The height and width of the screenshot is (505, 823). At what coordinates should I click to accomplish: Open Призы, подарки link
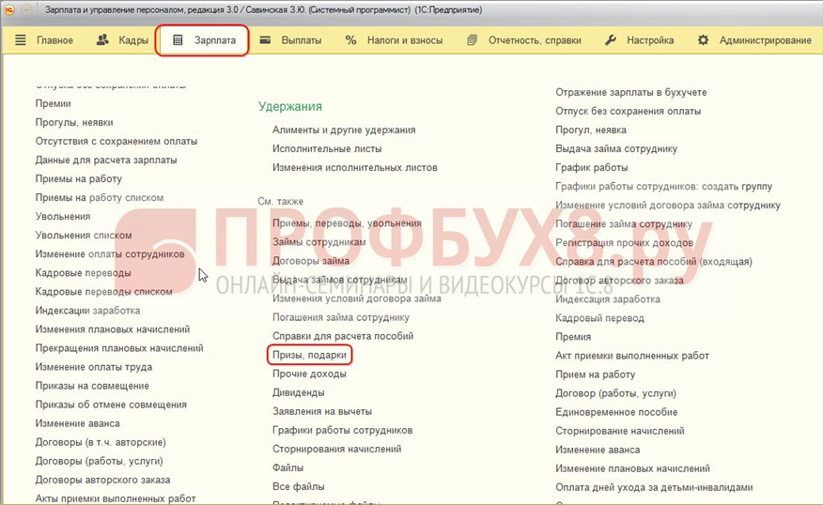click(x=309, y=355)
